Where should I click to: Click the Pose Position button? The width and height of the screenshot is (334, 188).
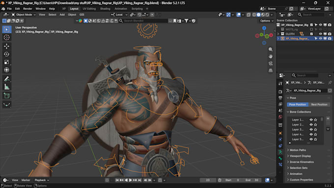[x=298, y=104]
